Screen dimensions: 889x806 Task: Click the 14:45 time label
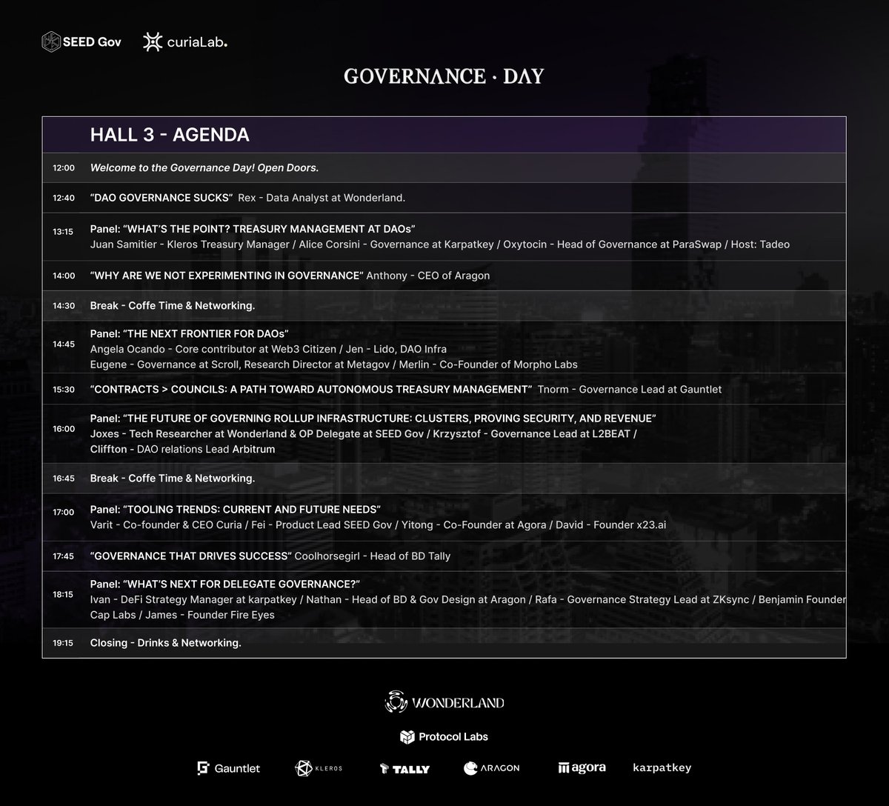click(x=64, y=344)
